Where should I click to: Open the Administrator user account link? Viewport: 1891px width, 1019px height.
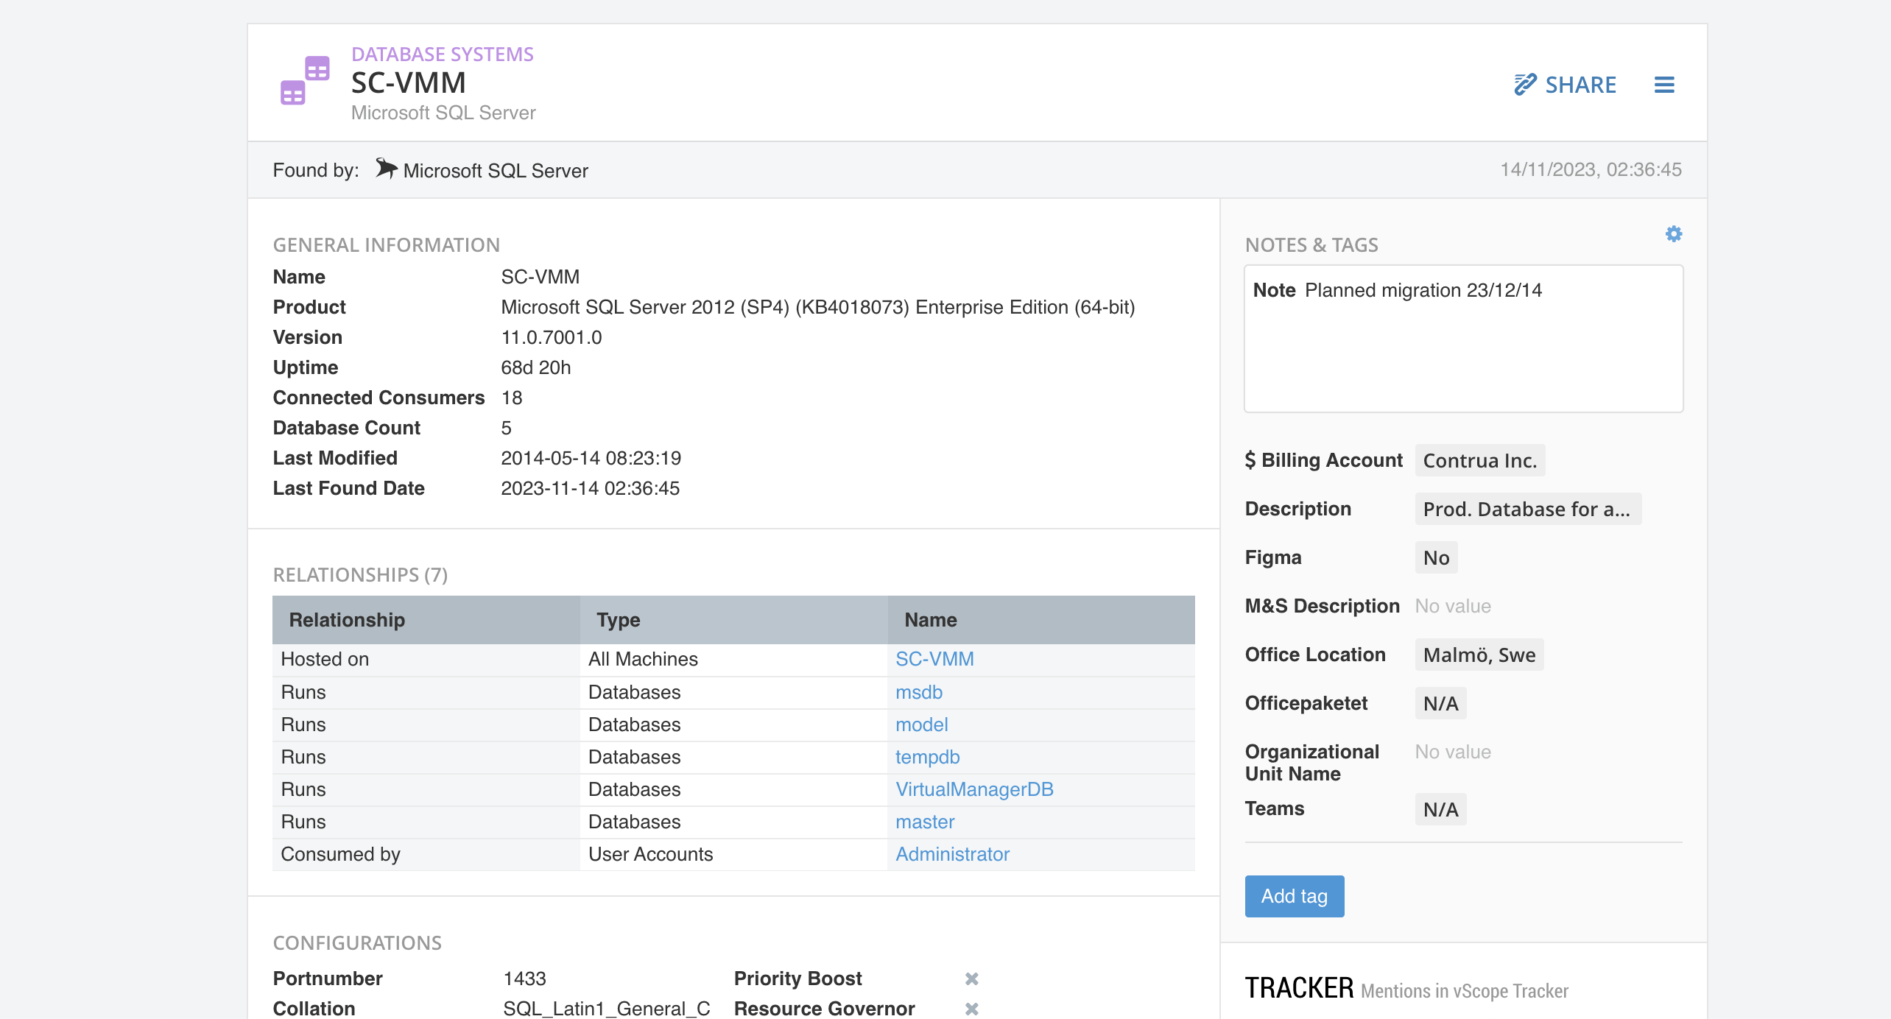coord(952,854)
